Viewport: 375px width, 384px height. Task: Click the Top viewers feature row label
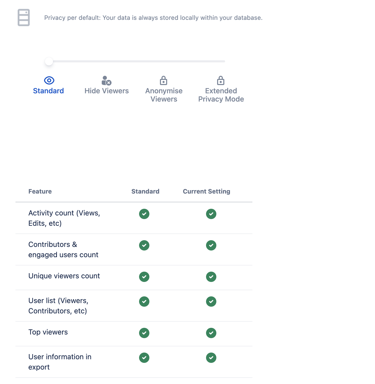click(48, 332)
